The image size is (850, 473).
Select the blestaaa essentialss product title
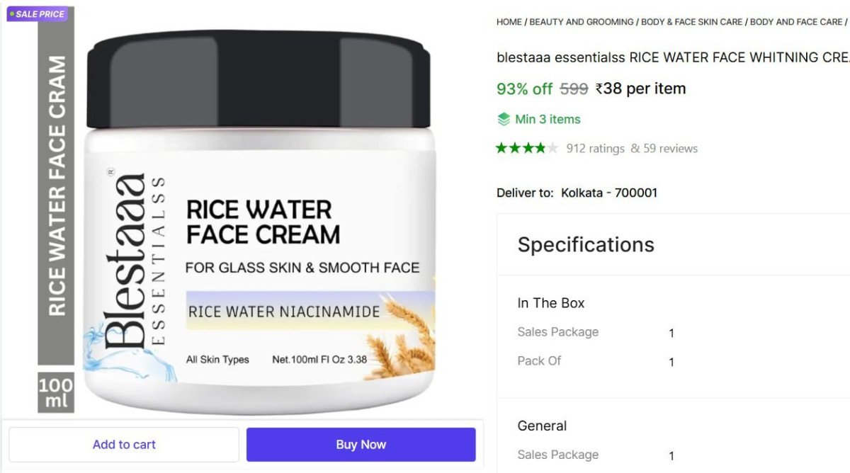click(x=673, y=57)
